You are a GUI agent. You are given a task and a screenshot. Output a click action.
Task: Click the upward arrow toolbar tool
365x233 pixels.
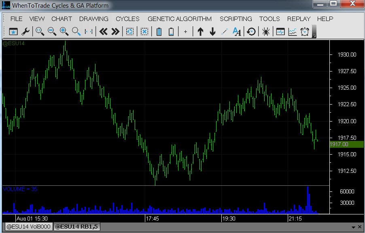(x=200, y=31)
